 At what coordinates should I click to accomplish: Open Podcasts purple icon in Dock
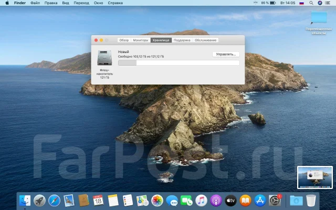click(216, 201)
